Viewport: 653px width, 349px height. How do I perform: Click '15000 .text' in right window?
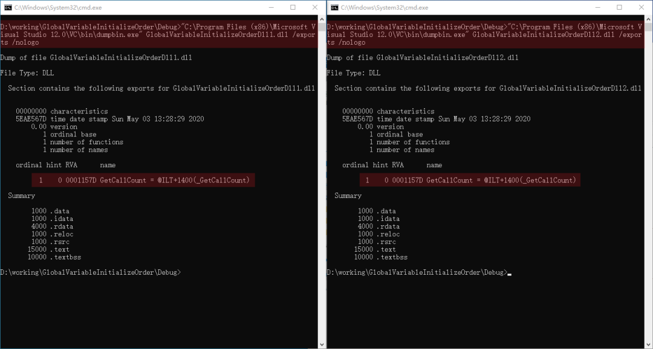(x=375, y=249)
